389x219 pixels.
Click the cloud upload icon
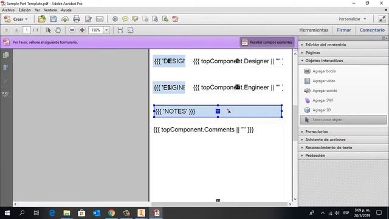[x=65, y=19]
